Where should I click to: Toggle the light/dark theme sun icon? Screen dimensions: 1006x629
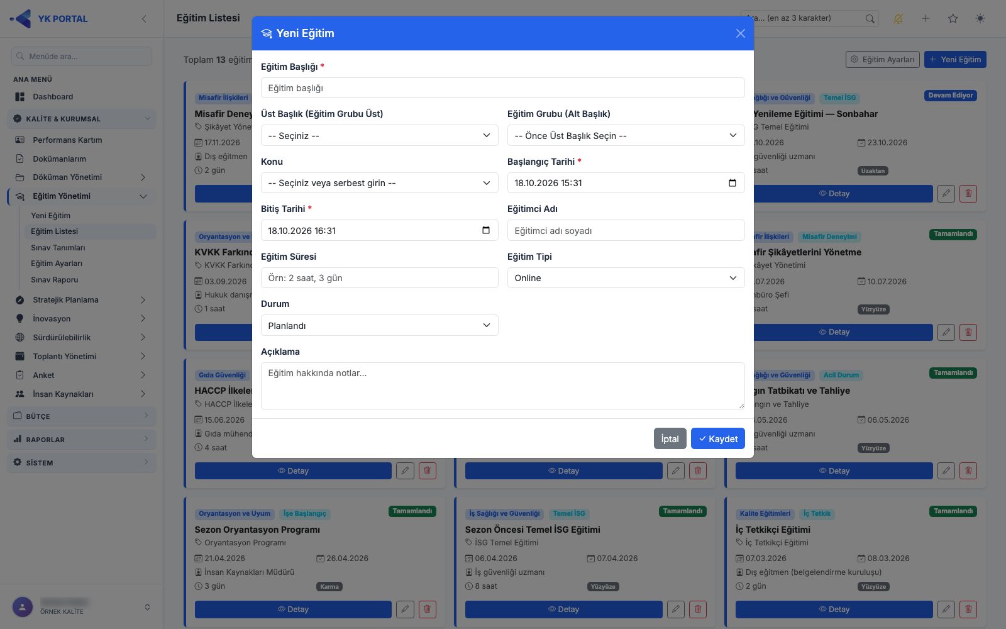click(x=980, y=18)
